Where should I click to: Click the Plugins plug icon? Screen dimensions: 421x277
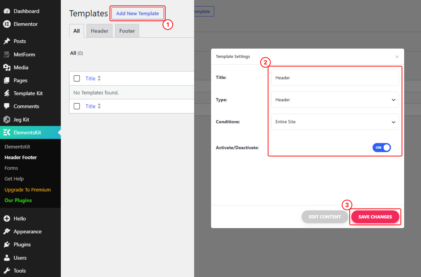(7, 244)
